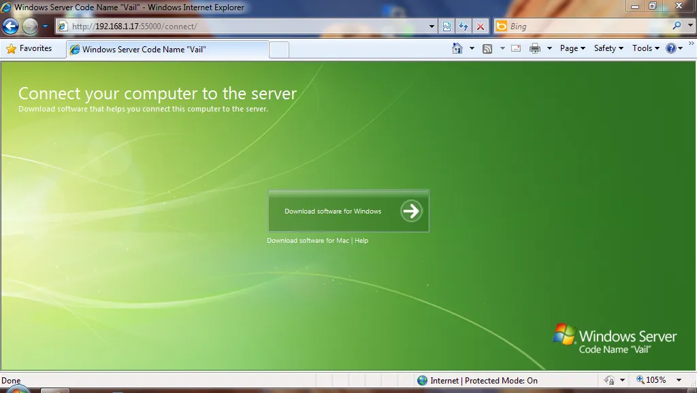Click the status bar privacy lock icon
697x393 pixels.
click(x=609, y=380)
